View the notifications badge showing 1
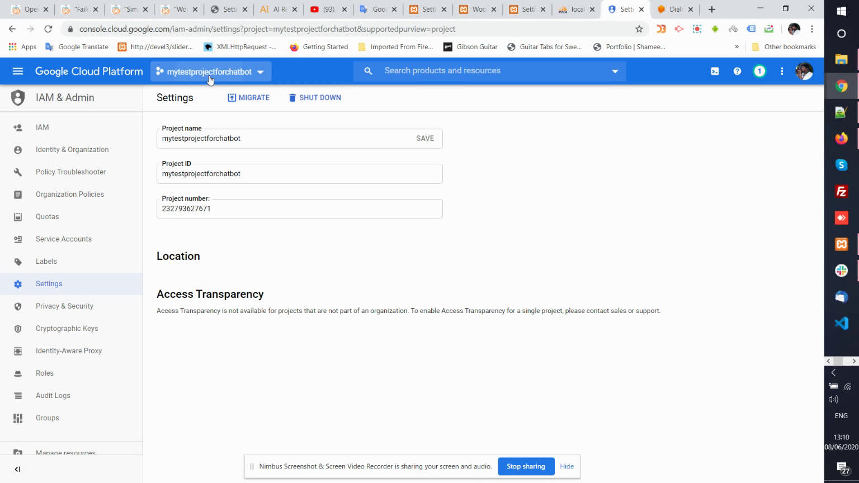 pos(759,71)
